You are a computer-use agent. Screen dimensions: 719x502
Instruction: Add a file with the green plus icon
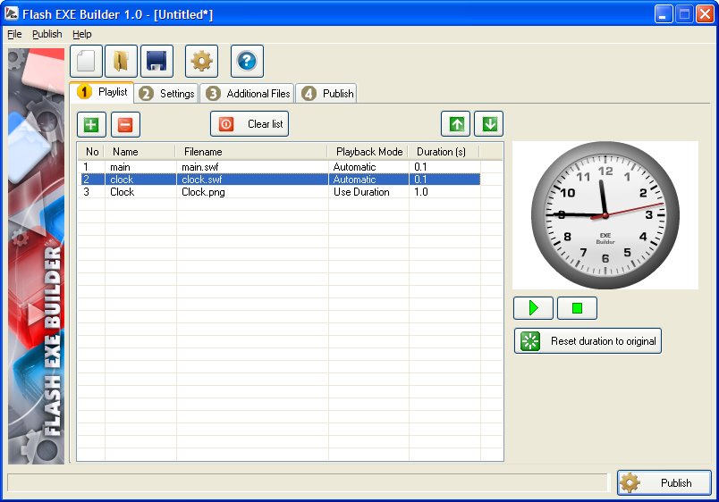pos(90,124)
